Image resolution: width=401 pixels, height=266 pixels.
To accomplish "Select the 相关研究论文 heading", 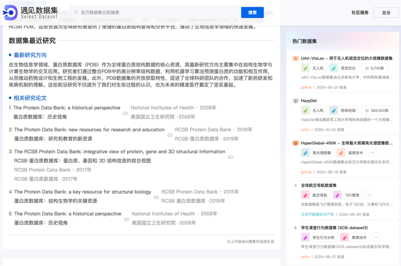I will (30, 98).
